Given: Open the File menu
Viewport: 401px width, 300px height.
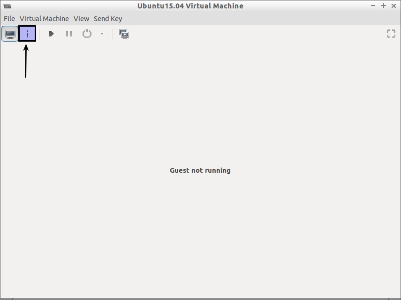Looking at the screenshot, I should [9, 19].
